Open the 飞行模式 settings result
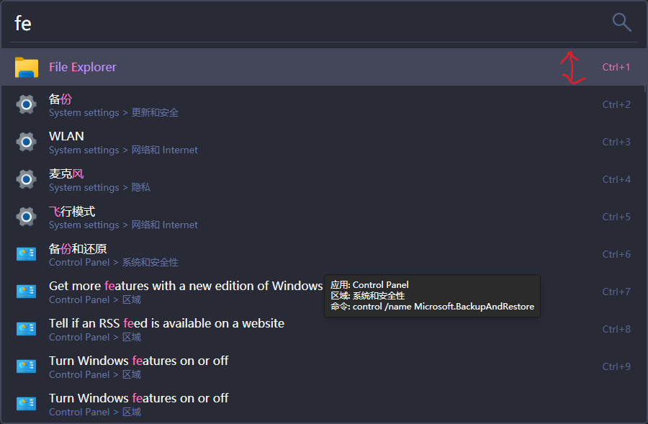 323,217
